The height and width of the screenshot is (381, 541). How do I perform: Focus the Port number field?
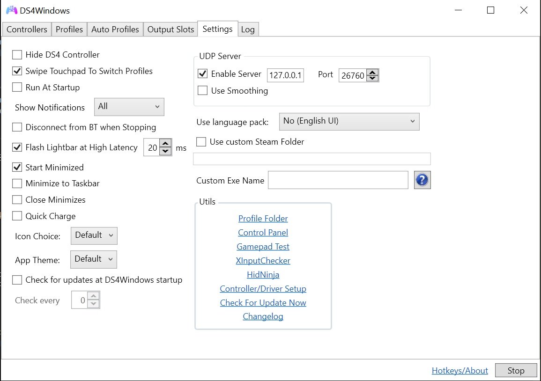point(353,75)
